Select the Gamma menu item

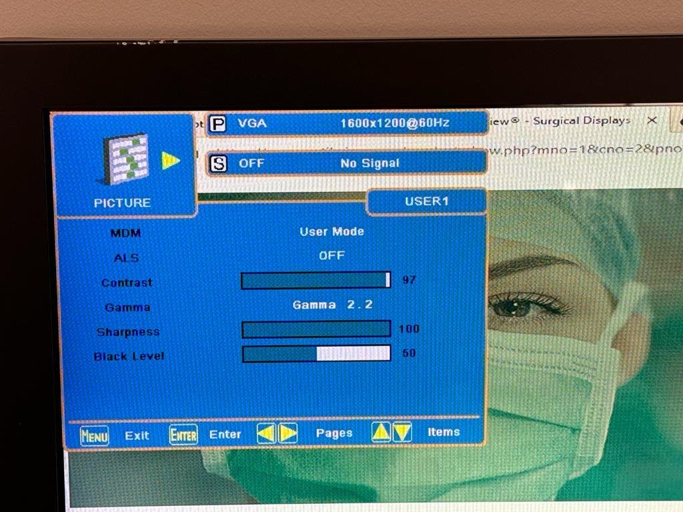[x=127, y=307]
